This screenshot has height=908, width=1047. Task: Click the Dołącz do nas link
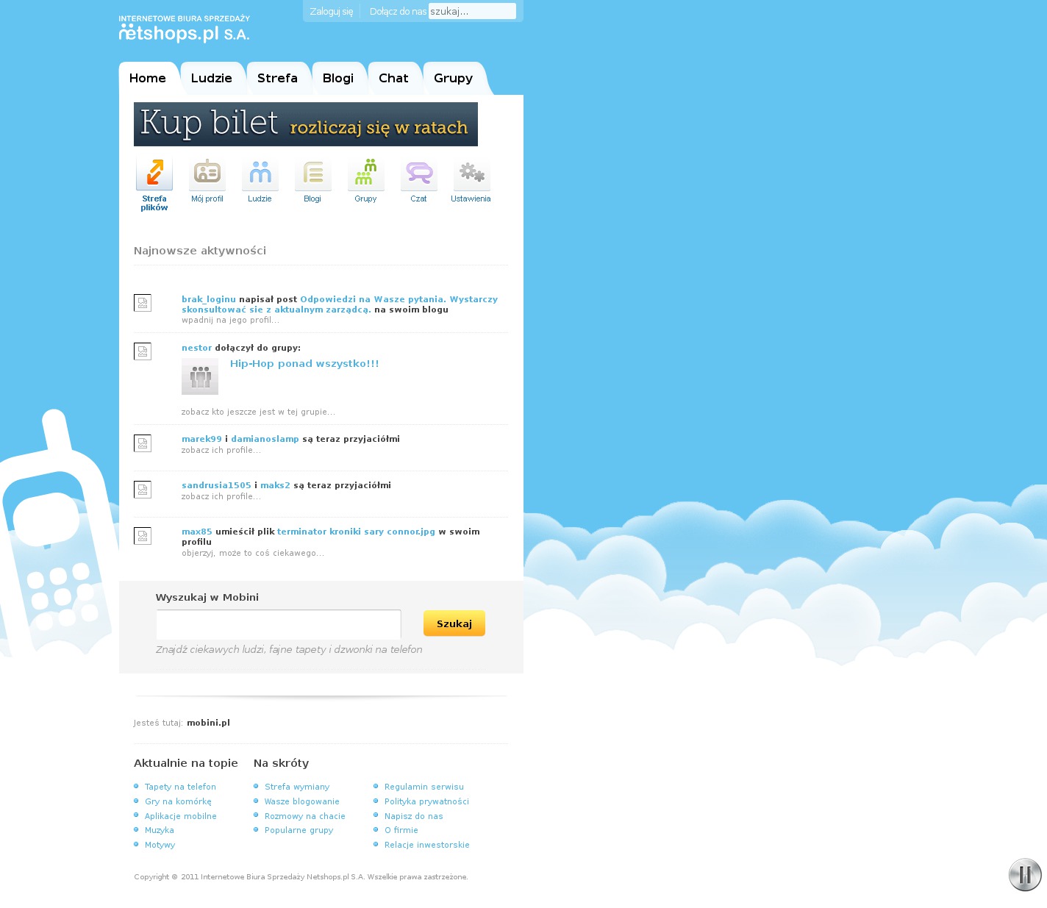(398, 12)
